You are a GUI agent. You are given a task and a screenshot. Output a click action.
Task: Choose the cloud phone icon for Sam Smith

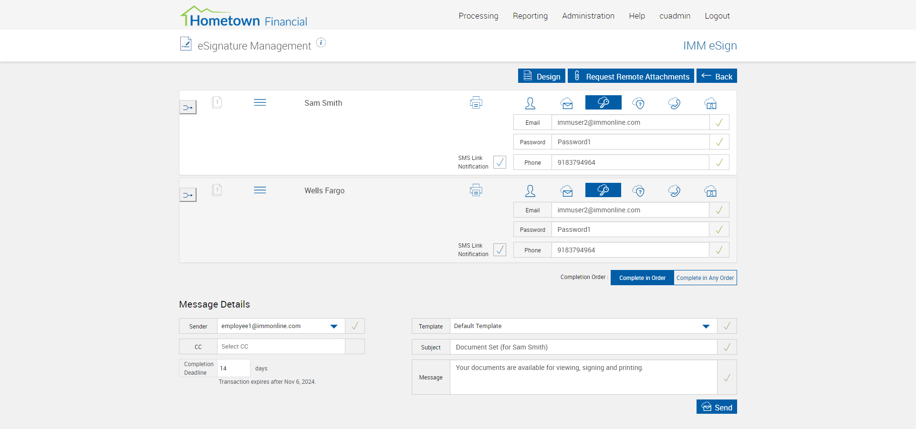click(674, 103)
